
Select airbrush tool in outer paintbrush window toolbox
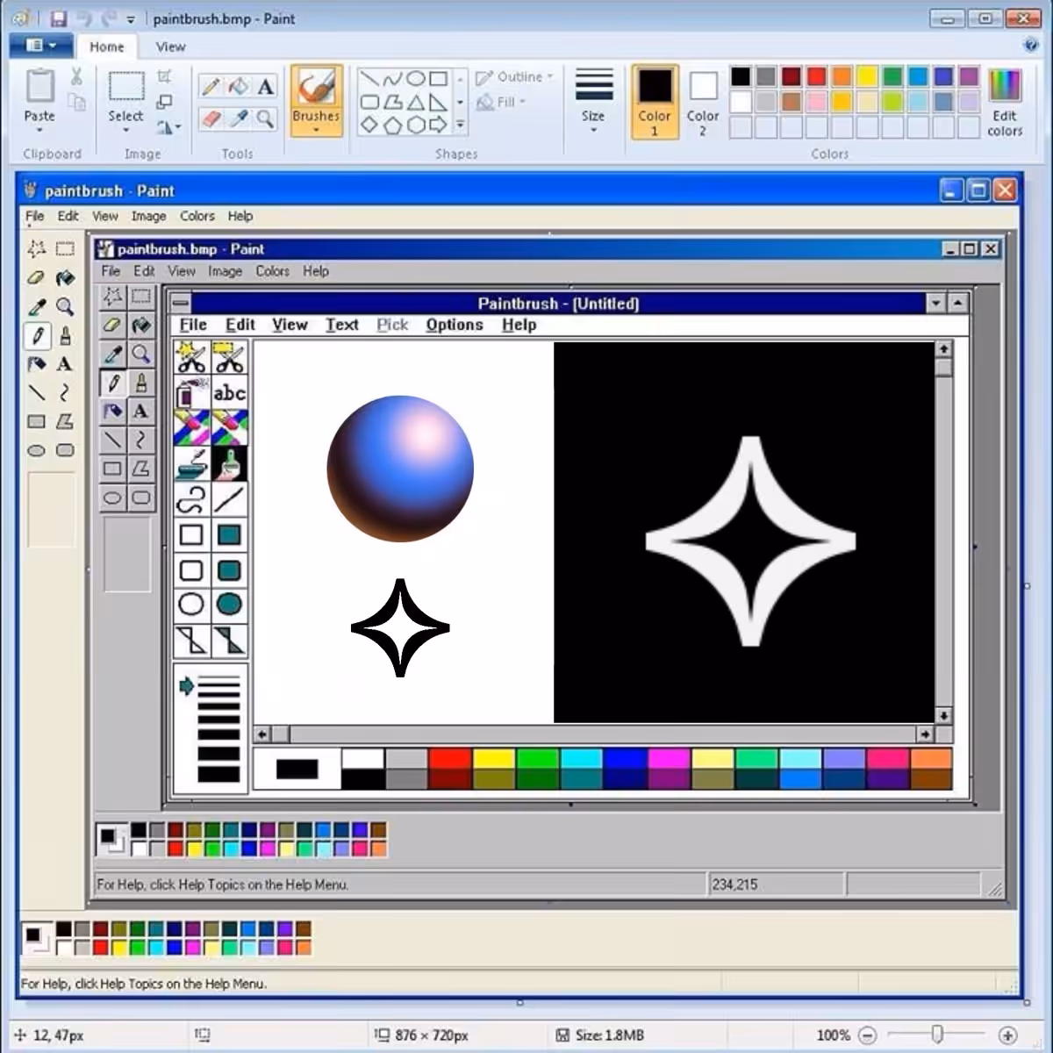pos(36,364)
